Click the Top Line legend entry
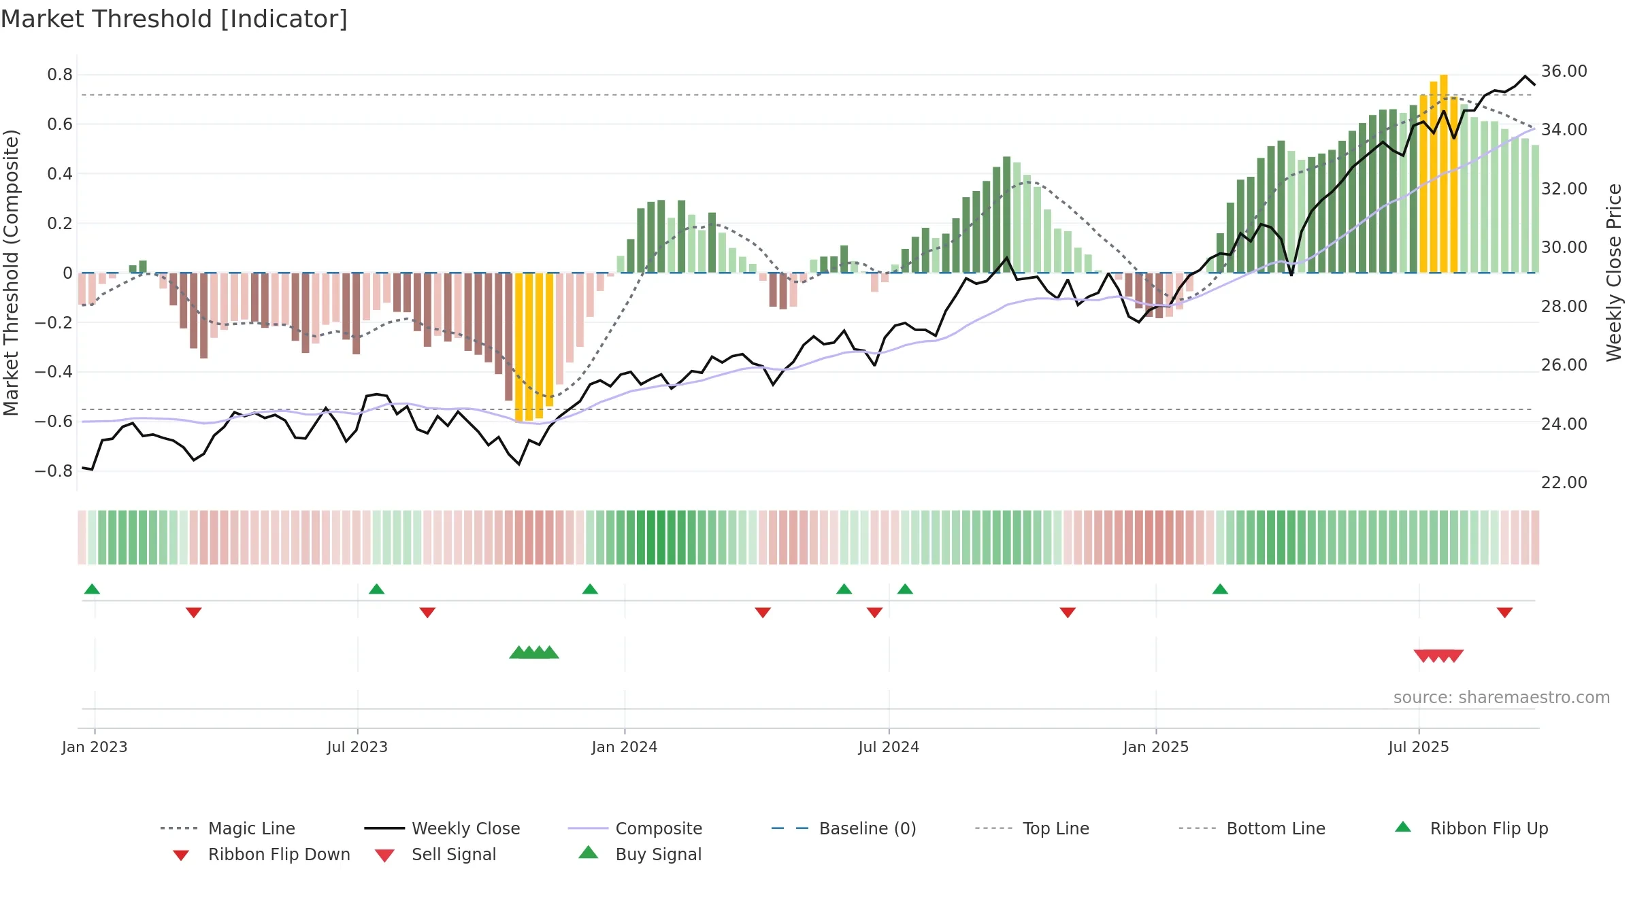The image size is (1633, 918). click(1032, 828)
